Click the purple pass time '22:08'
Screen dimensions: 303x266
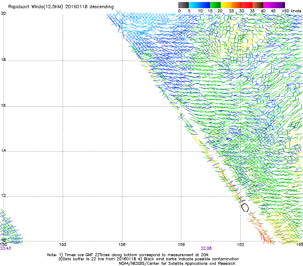tap(206, 248)
